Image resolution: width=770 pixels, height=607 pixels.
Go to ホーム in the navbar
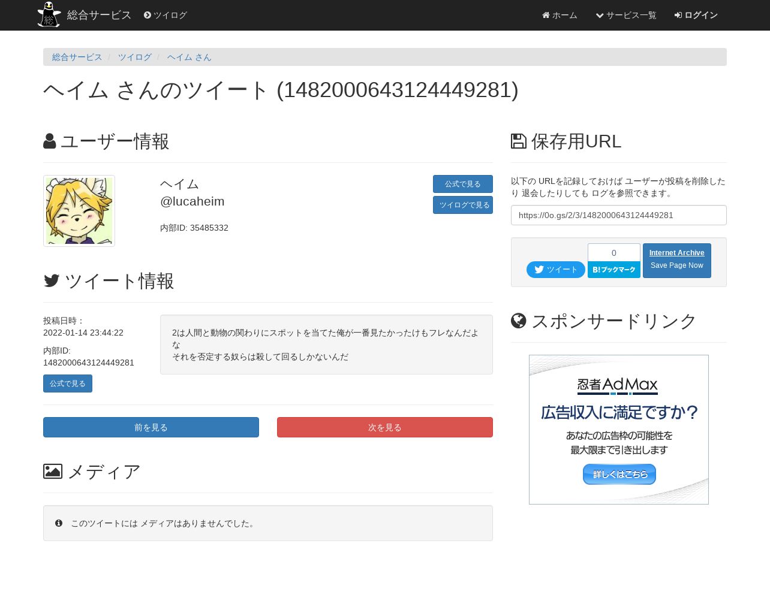click(x=560, y=15)
